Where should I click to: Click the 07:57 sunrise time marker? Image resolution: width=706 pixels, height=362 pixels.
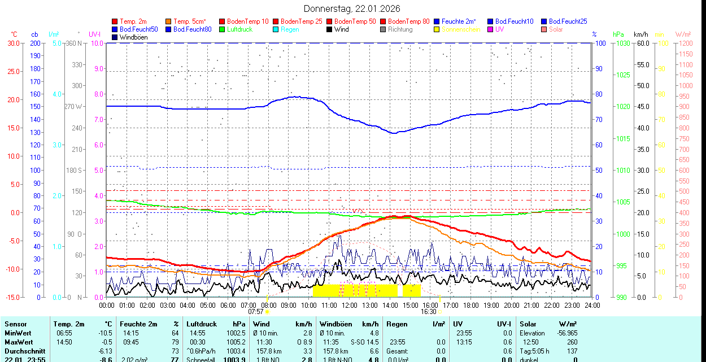255,311
